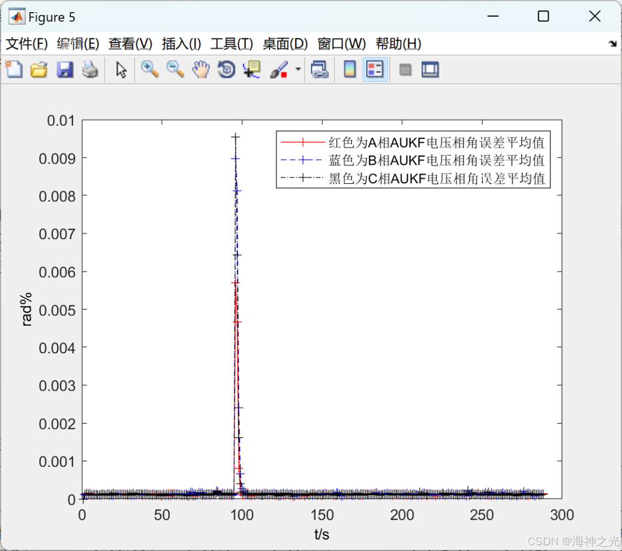Select the Brush data tool
The image size is (622, 551).
[279, 70]
